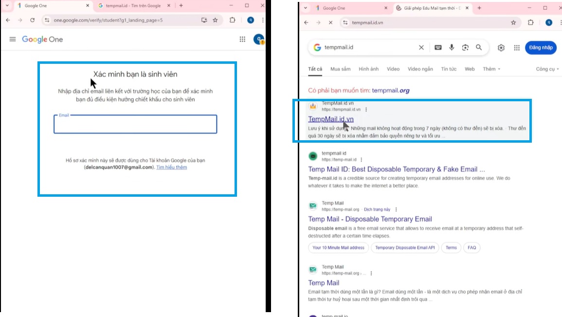The height and width of the screenshot is (317, 562).
Task: Click 'Your 10 Minute Mail address' chip
Action: coord(338,247)
